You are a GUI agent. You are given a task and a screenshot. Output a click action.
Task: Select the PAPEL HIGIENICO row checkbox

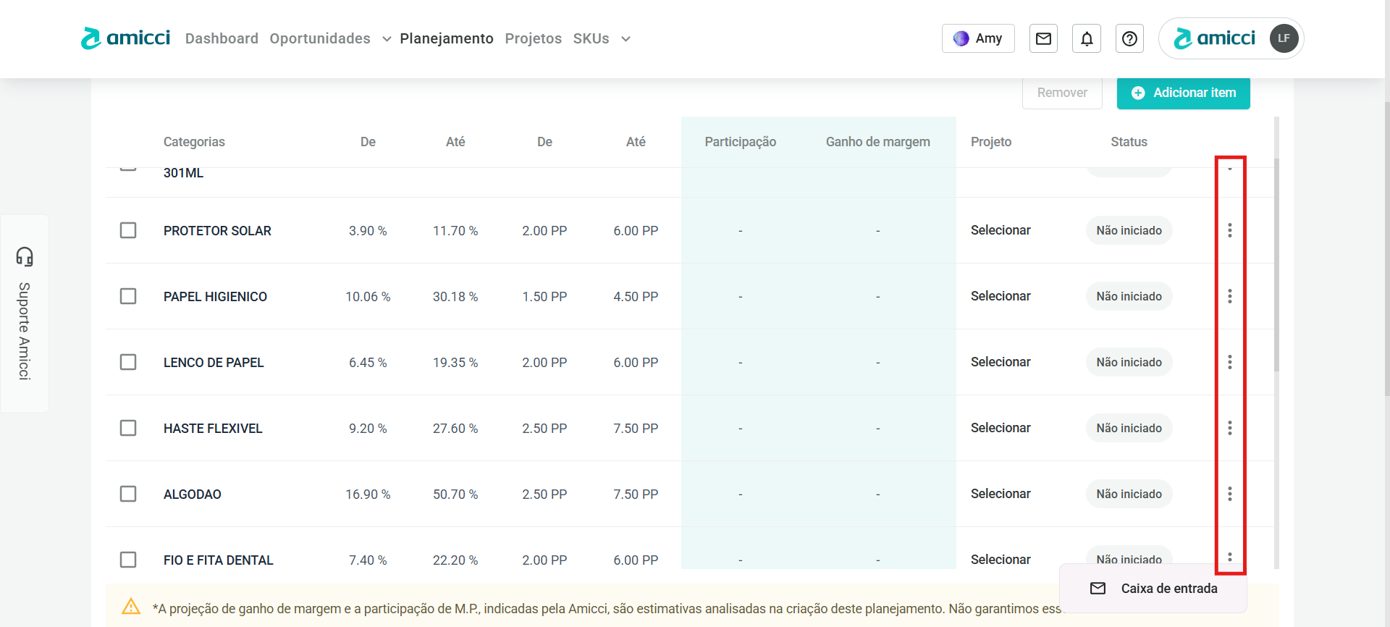coord(128,296)
